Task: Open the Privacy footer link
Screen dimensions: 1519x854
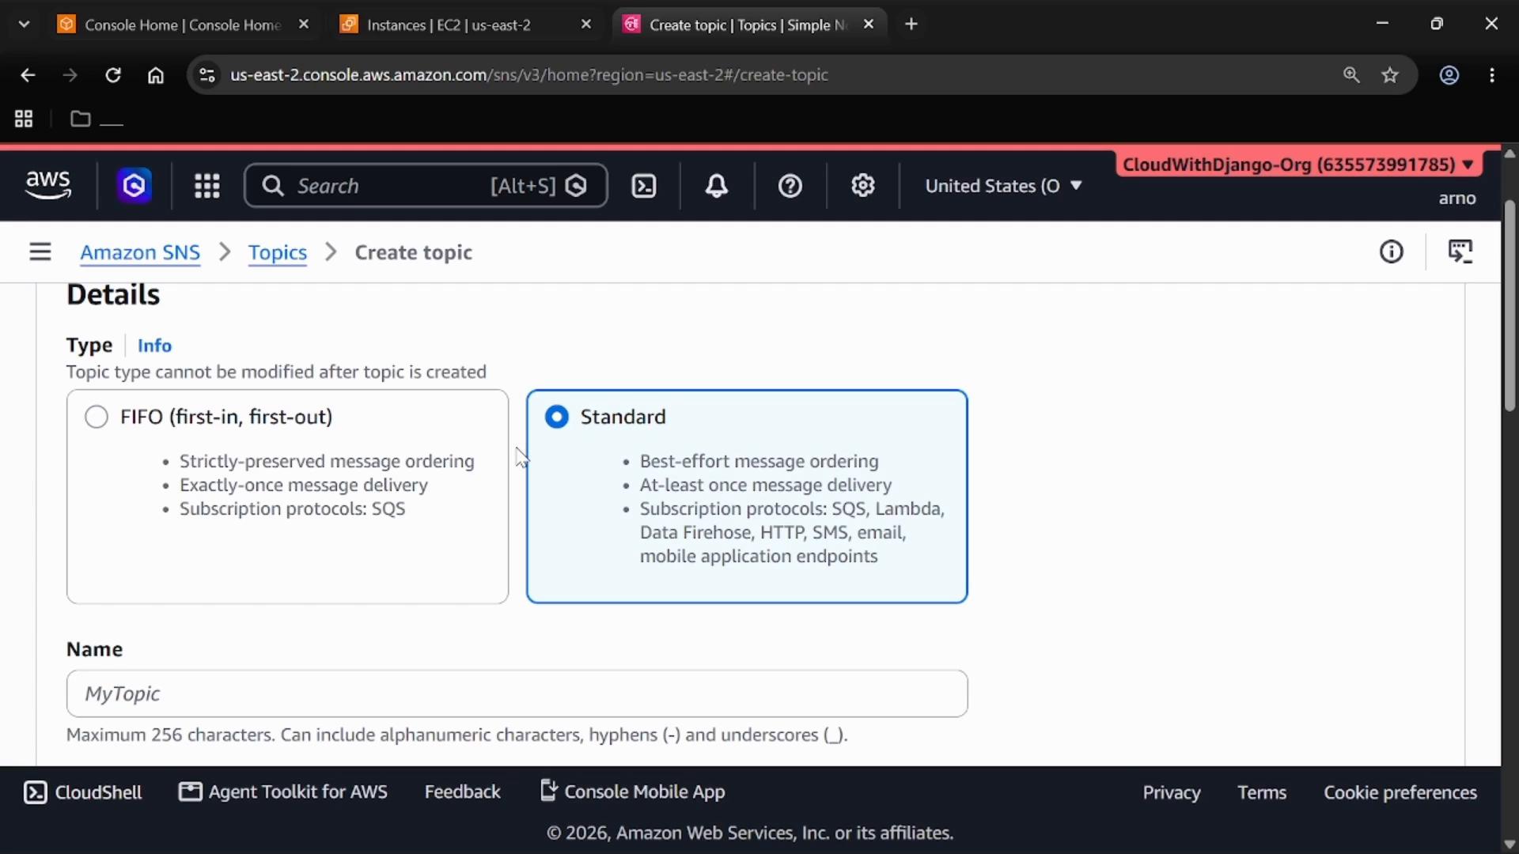Action: point(1172,792)
